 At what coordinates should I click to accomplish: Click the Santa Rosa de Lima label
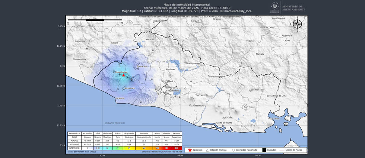click(x=276, y=96)
